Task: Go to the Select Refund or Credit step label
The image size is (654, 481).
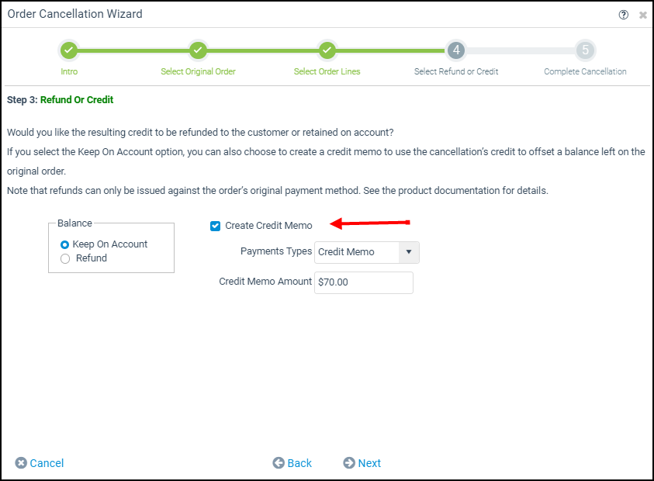Action: pyautogui.click(x=456, y=71)
